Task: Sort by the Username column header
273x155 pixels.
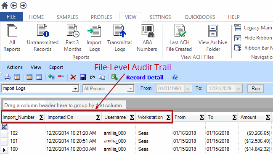Action: pos(115,117)
